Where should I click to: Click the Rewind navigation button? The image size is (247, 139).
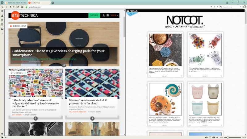point(10,7)
